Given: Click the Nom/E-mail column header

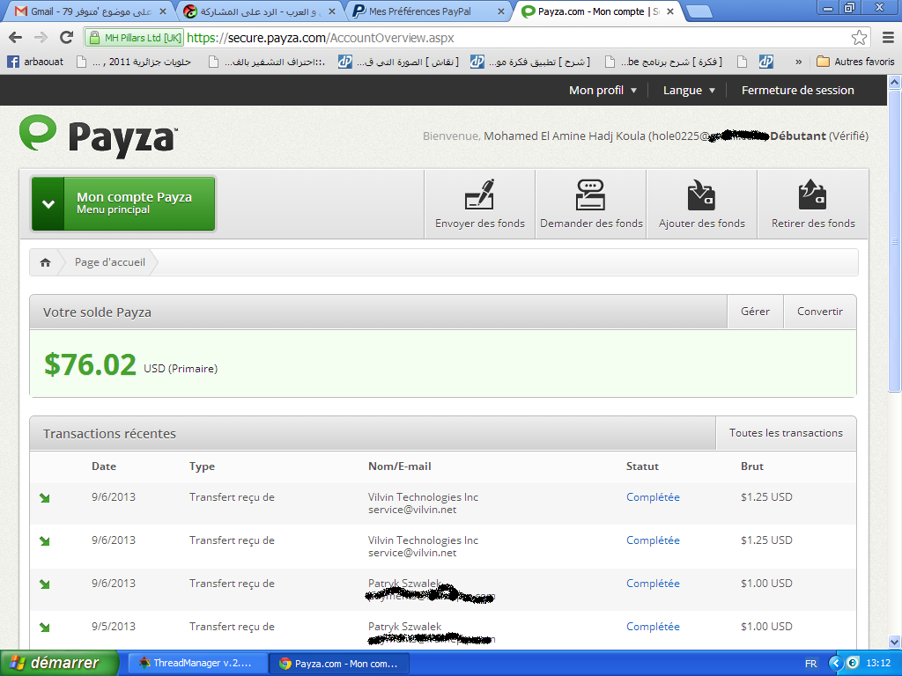Looking at the screenshot, I should (400, 467).
